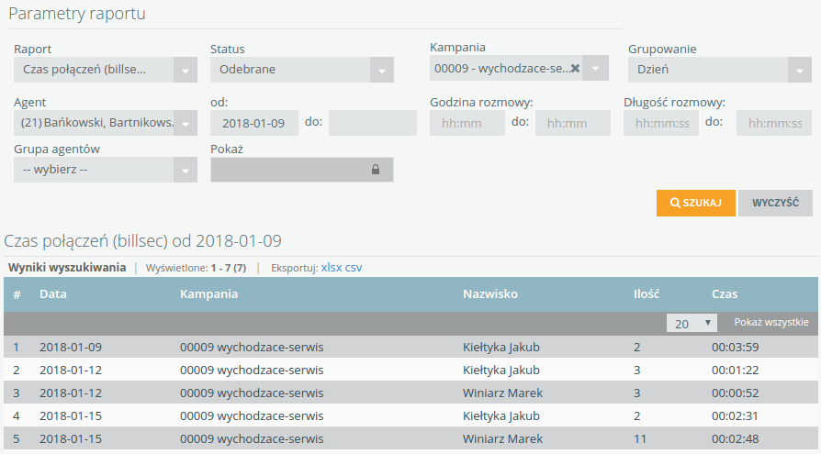Screen dimensions: 821x454
Task: Focus the Godzina rozmowy end hh:mm field
Action: pos(573,123)
